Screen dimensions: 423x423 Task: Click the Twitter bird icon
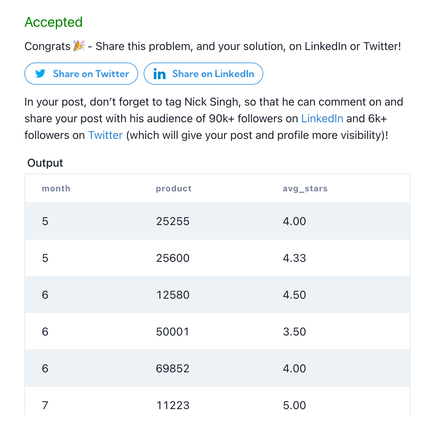coord(40,74)
